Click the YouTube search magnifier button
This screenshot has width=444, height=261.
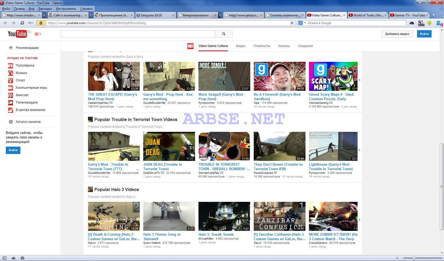[x=224, y=34]
